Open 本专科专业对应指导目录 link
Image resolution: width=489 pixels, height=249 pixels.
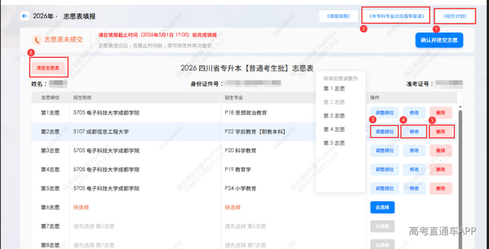(x=396, y=16)
